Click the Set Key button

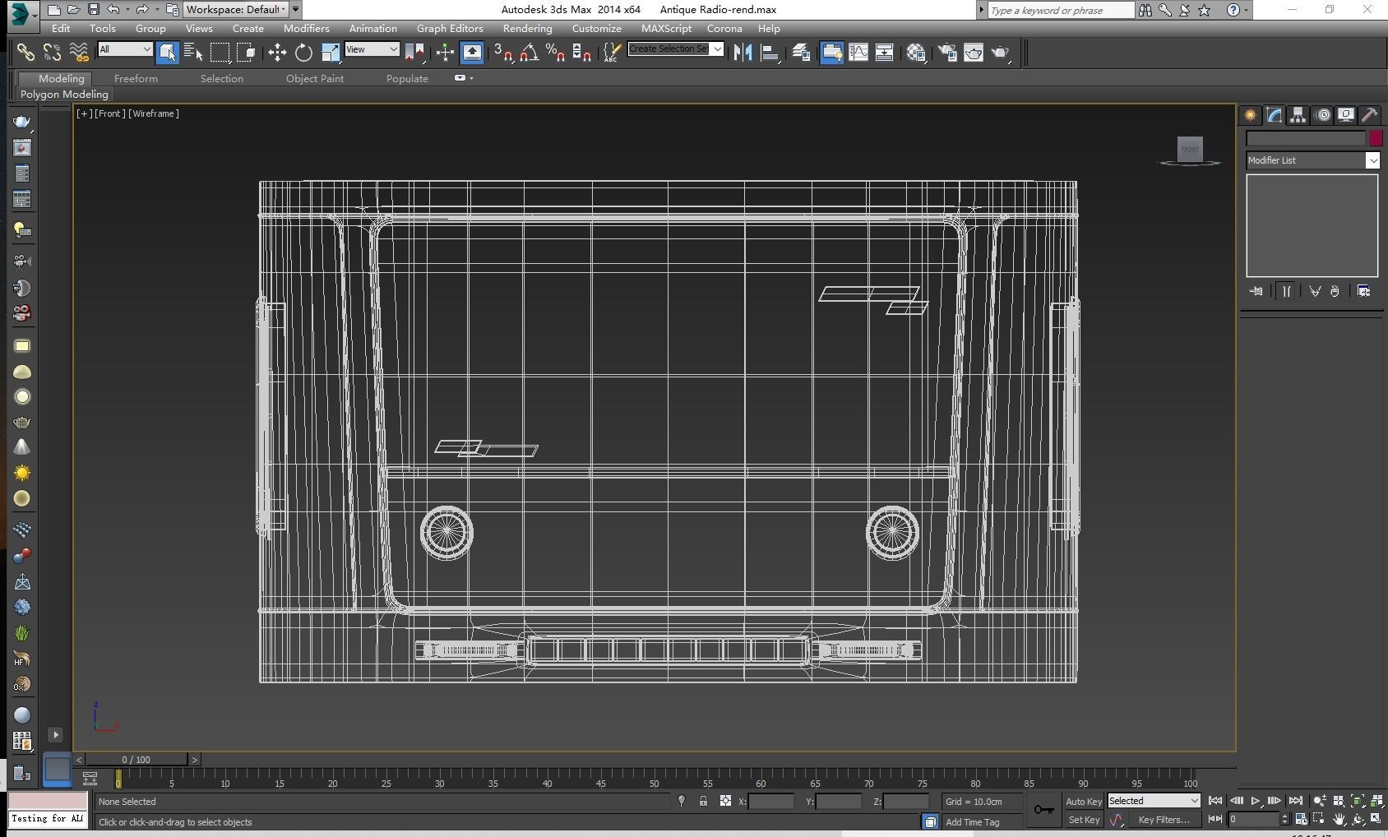(x=1084, y=820)
